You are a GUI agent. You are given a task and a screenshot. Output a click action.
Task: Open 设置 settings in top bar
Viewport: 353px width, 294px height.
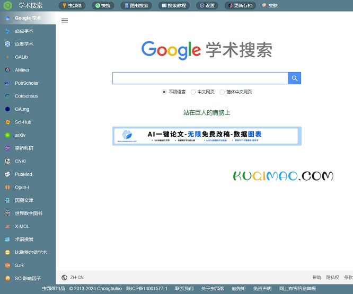coord(207,5)
